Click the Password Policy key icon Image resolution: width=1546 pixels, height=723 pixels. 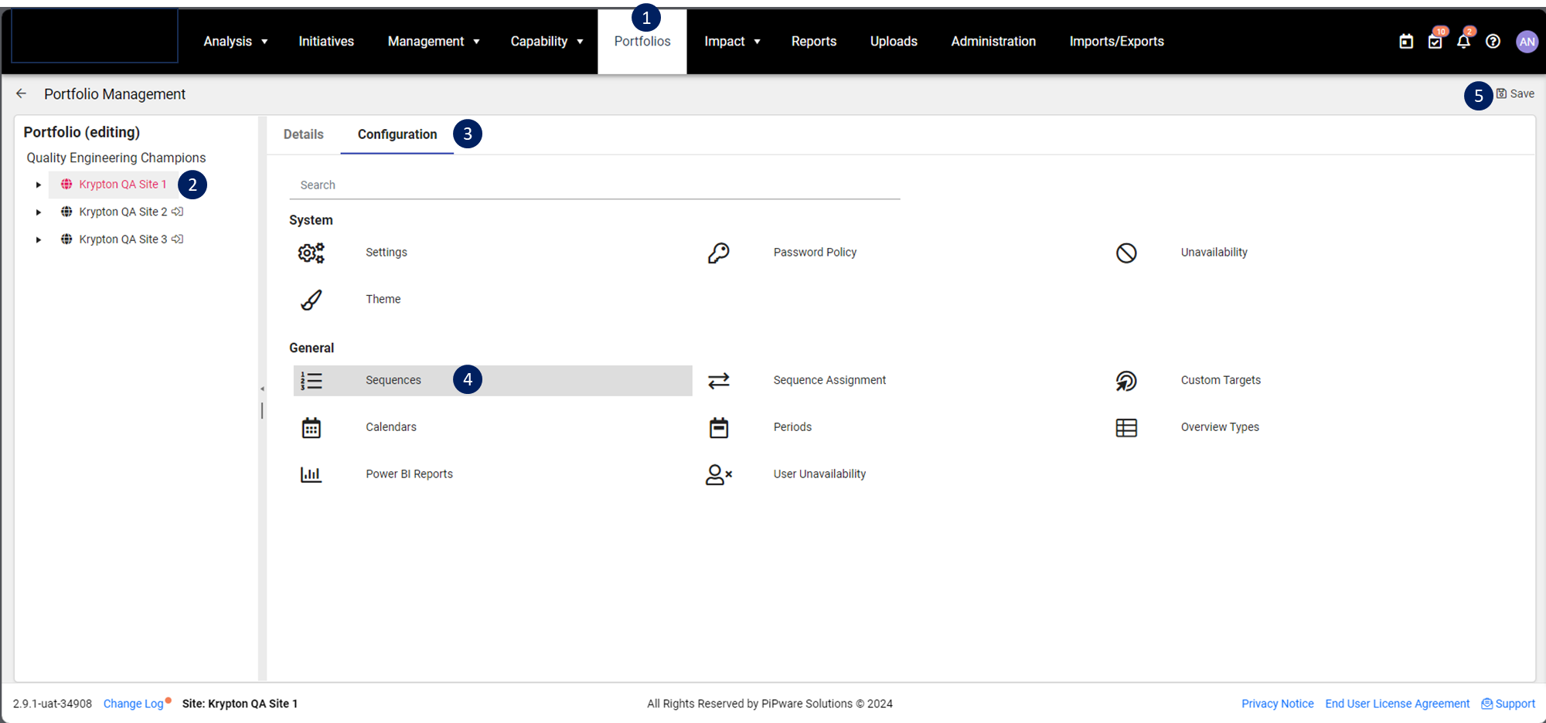pyautogui.click(x=718, y=253)
